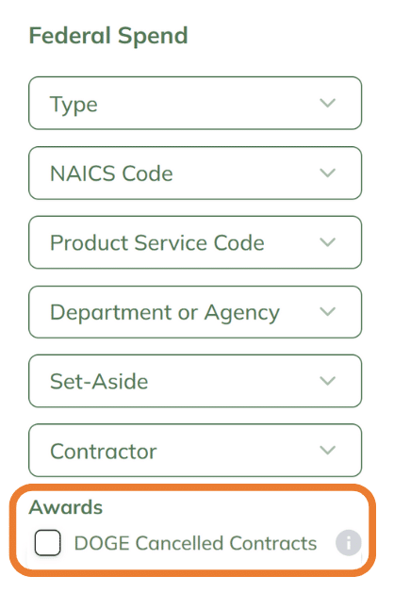The height and width of the screenshot is (593, 394).
Task: Click the Set-Aside chevron arrow icon
Action: [327, 381]
